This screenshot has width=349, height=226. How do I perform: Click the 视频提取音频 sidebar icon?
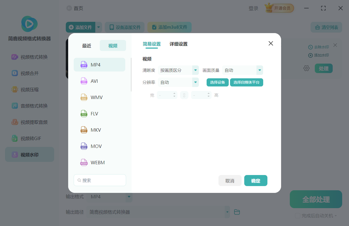point(15,122)
